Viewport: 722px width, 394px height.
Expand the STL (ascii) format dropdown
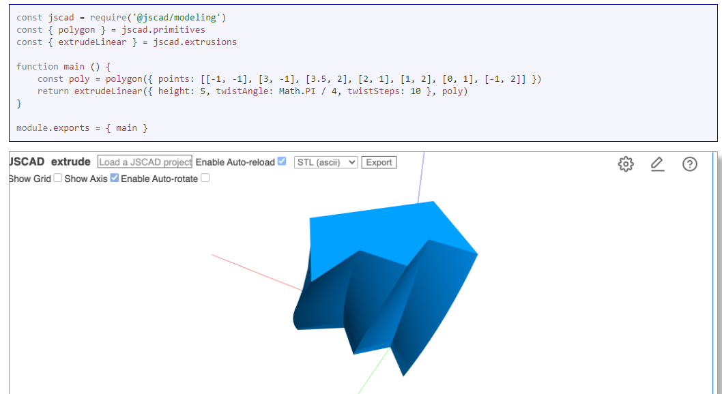click(326, 162)
